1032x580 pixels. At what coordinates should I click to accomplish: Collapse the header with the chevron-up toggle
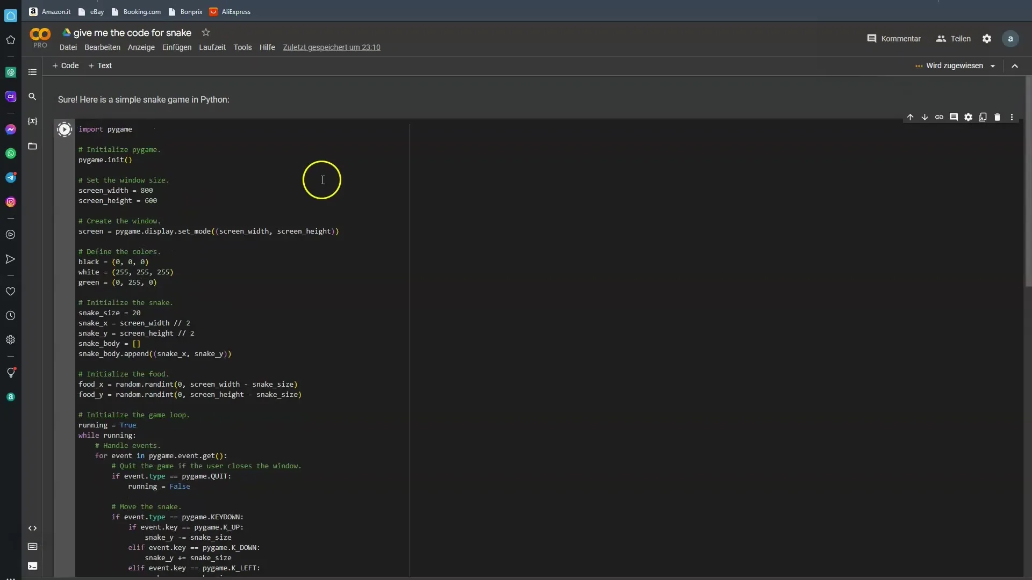click(x=1015, y=66)
